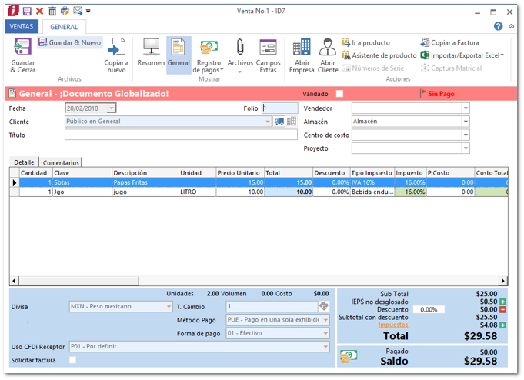Image resolution: width=524 pixels, height=380 pixels.
Task: Click the Abrir Cliente person icon
Action: pyautogui.click(x=328, y=48)
